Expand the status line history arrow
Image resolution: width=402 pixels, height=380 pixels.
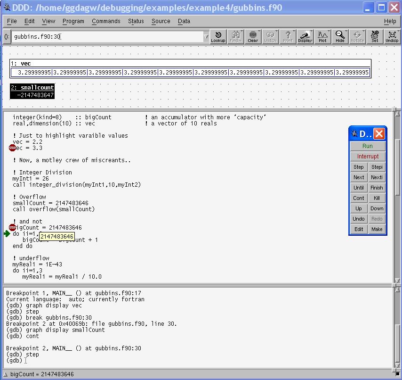click(x=6, y=374)
